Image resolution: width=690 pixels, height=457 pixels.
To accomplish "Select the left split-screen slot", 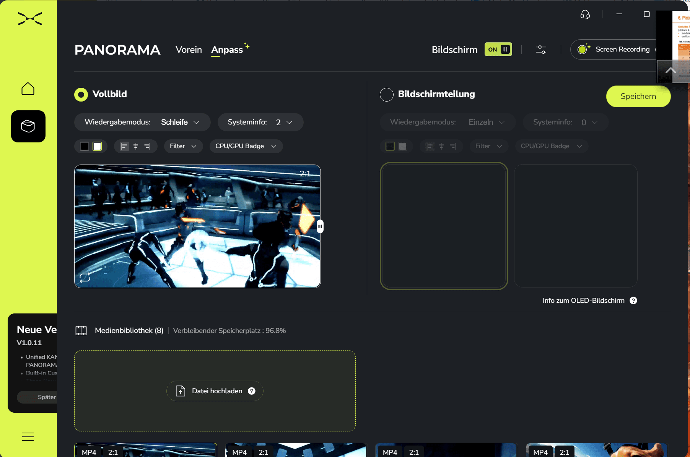I will coord(444,226).
